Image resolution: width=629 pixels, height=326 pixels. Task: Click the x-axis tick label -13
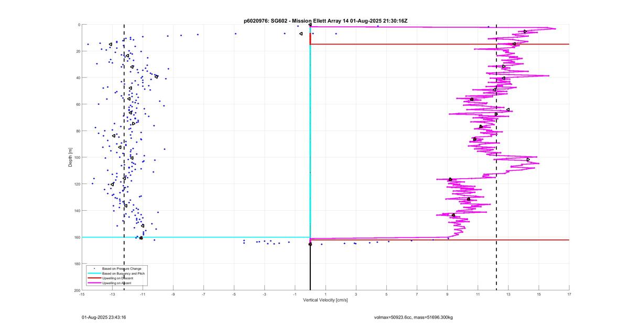pyautogui.click(x=112, y=295)
